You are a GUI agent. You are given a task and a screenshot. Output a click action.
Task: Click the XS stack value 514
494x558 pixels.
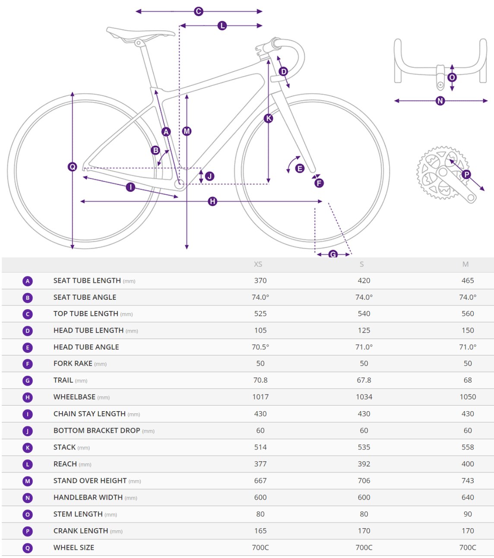260,447
